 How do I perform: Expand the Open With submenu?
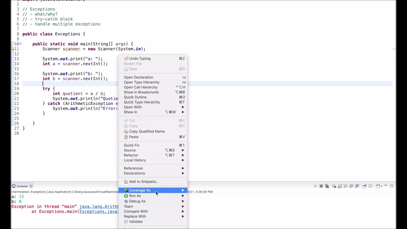coord(153,107)
